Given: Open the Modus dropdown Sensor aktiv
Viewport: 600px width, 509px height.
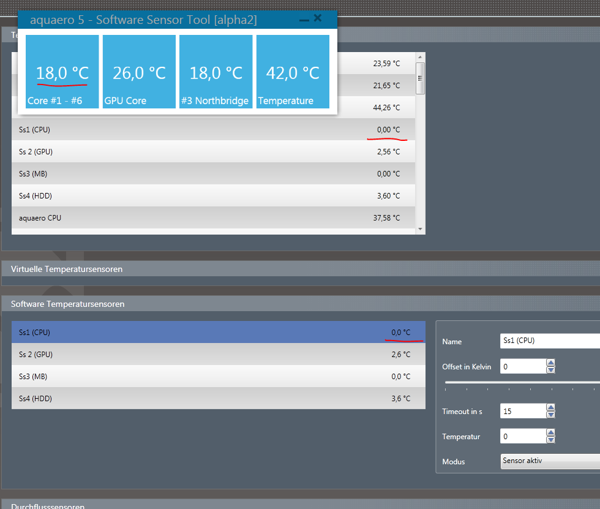Looking at the screenshot, I should [x=550, y=461].
